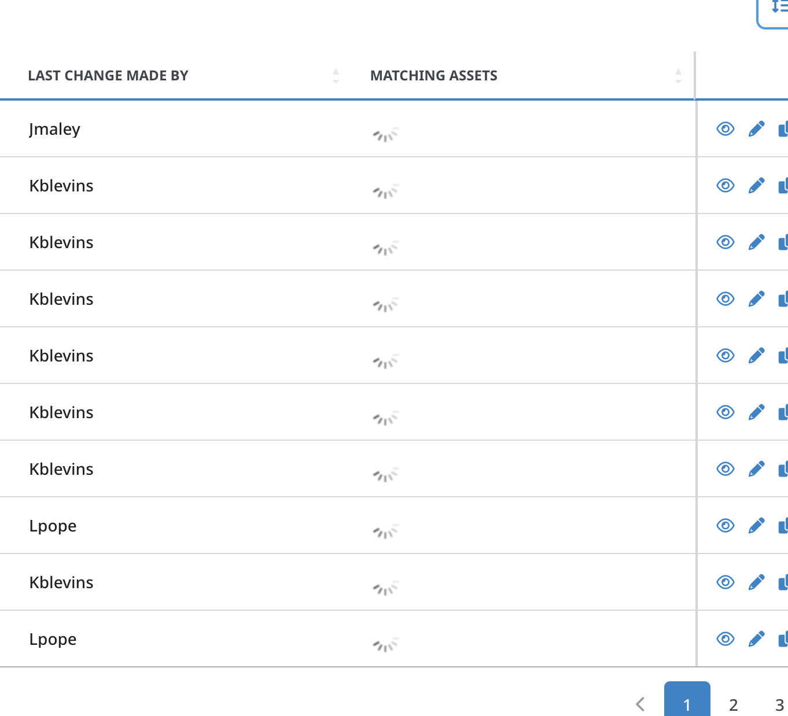Click pencil edit icon in first Lpope row
788x716 pixels.
[756, 525]
